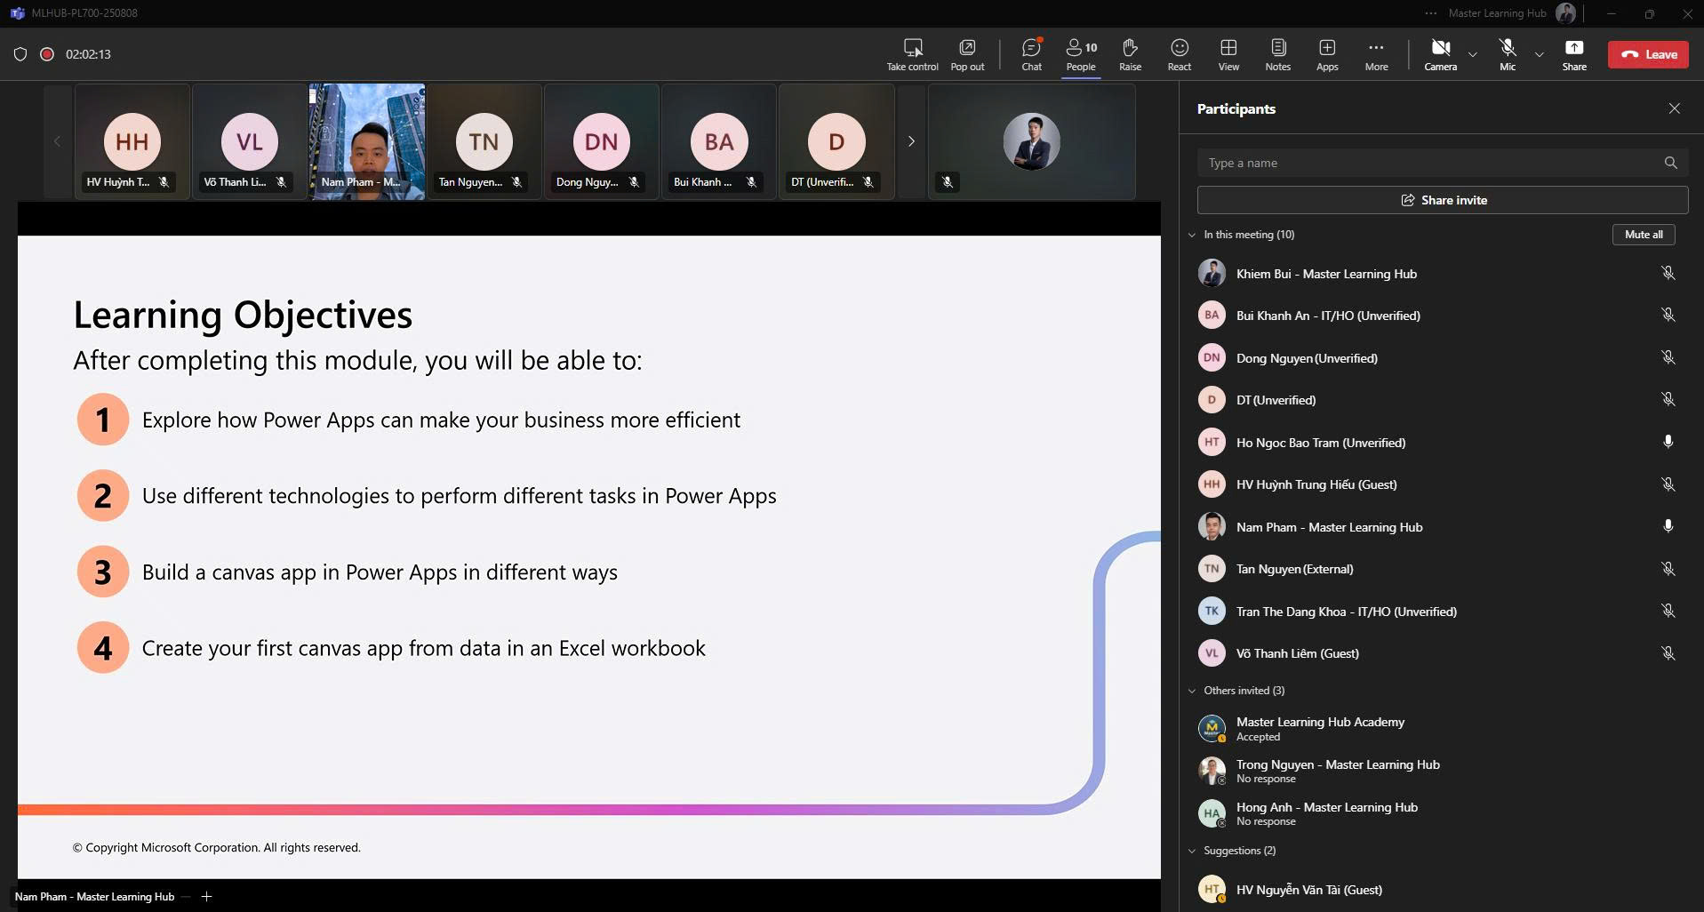Open the More actions menu
The height and width of the screenshot is (912, 1704).
[1376, 54]
